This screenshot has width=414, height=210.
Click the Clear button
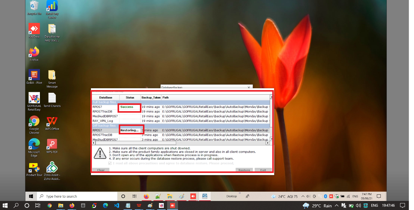coord(101,170)
